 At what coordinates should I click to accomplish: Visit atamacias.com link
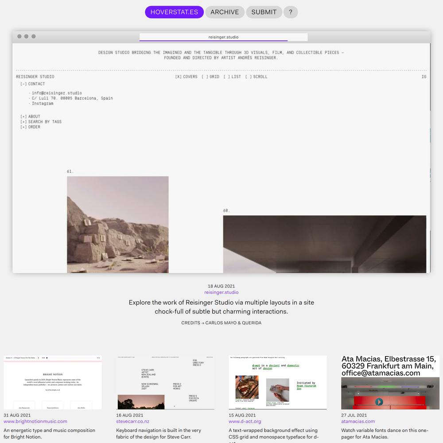(x=358, y=422)
